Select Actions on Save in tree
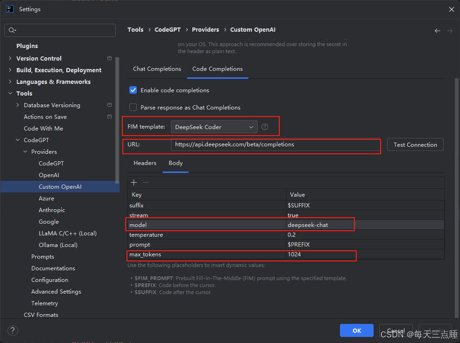Image resolution: width=460 pixels, height=343 pixels. [x=45, y=117]
